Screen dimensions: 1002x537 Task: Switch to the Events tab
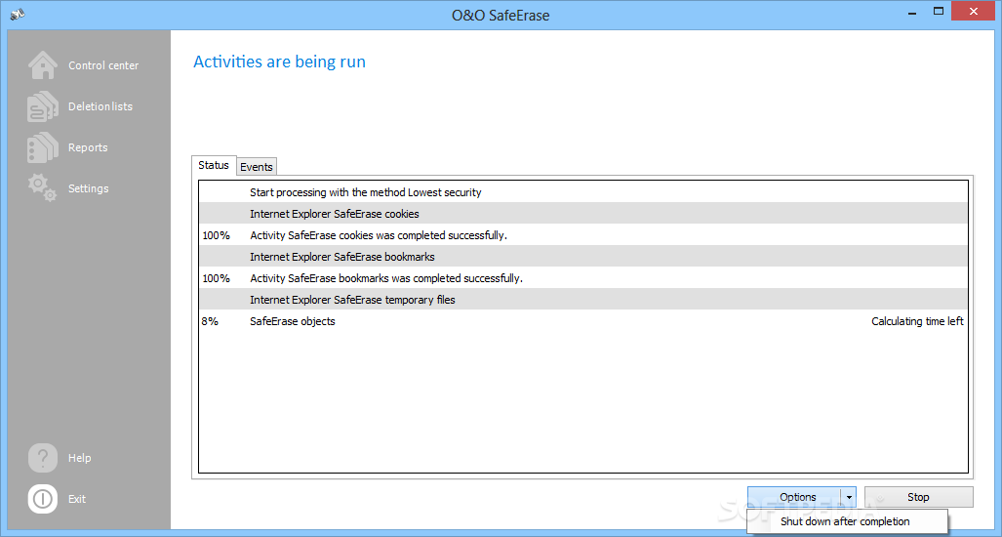(x=257, y=167)
